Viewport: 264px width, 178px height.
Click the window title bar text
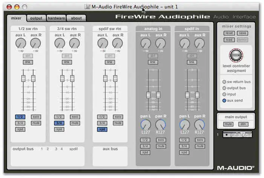click(x=134, y=7)
